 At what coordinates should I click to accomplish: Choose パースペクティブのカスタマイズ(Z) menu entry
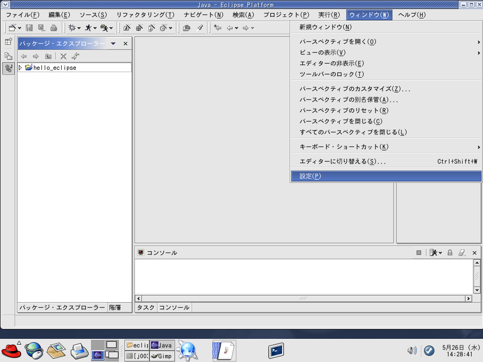click(386, 89)
